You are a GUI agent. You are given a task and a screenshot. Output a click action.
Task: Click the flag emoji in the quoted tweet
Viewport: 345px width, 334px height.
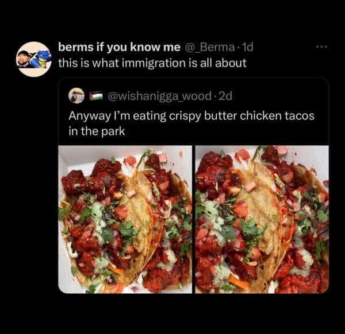point(96,95)
